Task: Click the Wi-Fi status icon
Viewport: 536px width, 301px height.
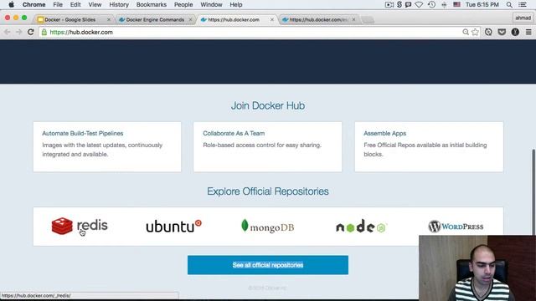Action: click(x=419, y=4)
